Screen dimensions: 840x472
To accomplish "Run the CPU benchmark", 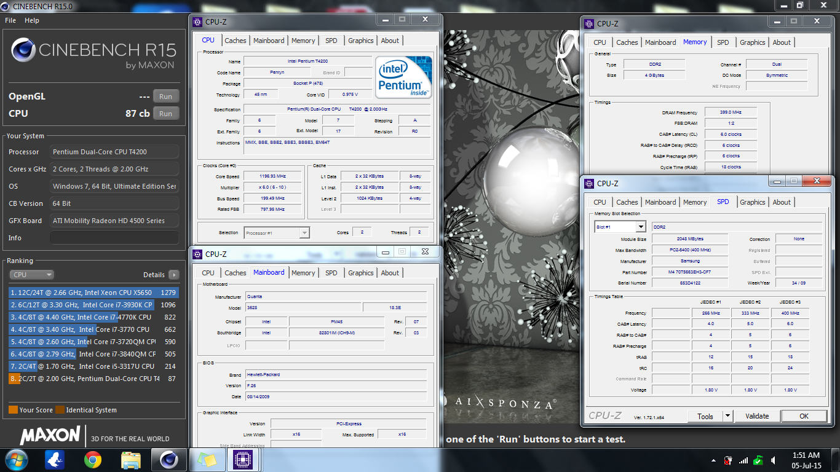I will [x=166, y=114].
